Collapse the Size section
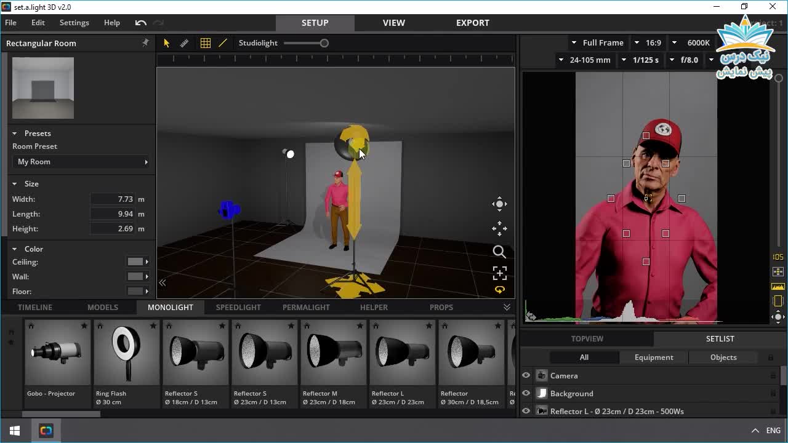 pos(15,184)
